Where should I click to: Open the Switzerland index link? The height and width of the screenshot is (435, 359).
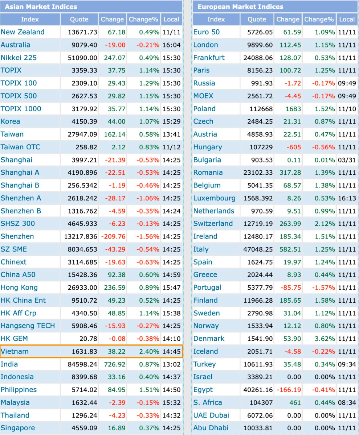[x=213, y=224]
